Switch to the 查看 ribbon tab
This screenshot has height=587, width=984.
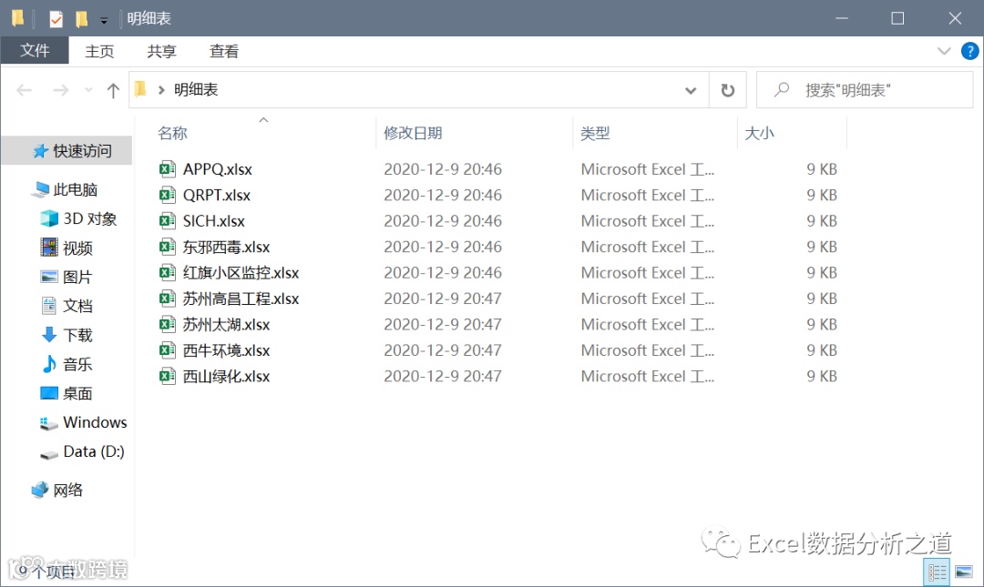point(224,52)
